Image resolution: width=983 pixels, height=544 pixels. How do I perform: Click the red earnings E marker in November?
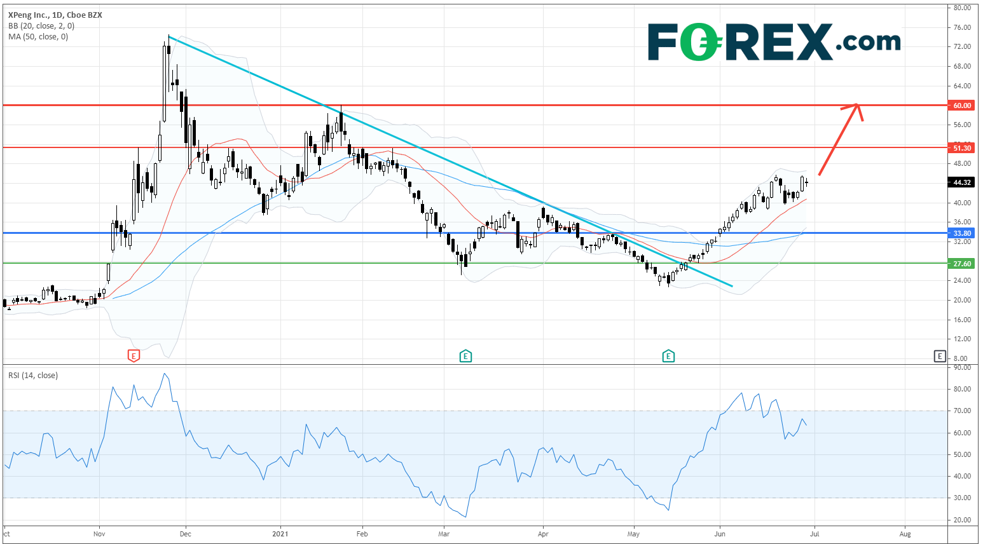pyautogui.click(x=134, y=356)
